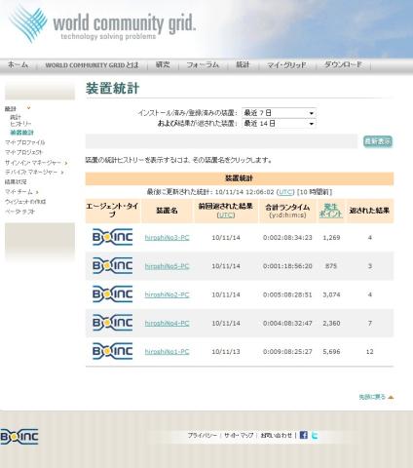Click the 最新表示 refresh button
413x468 pixels.
378,141
